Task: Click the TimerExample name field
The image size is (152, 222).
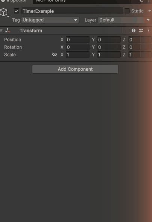Action: pyautogui.click(x=72, y=11)
